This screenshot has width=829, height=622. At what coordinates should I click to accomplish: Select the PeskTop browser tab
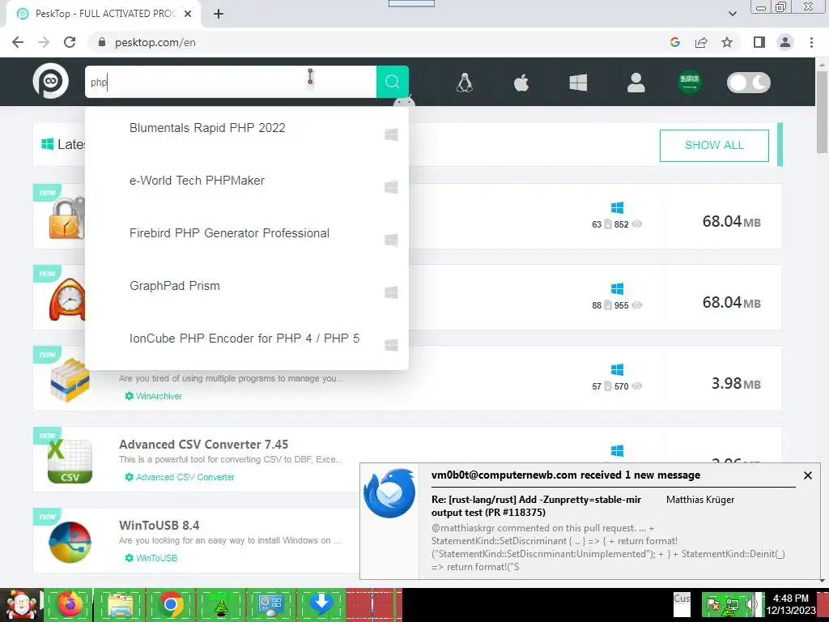tap(103, 14)
